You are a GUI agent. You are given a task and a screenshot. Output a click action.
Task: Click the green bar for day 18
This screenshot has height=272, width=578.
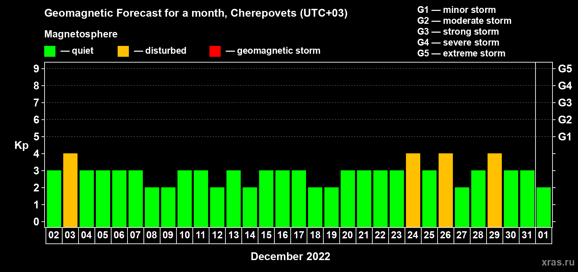[315, 207]
